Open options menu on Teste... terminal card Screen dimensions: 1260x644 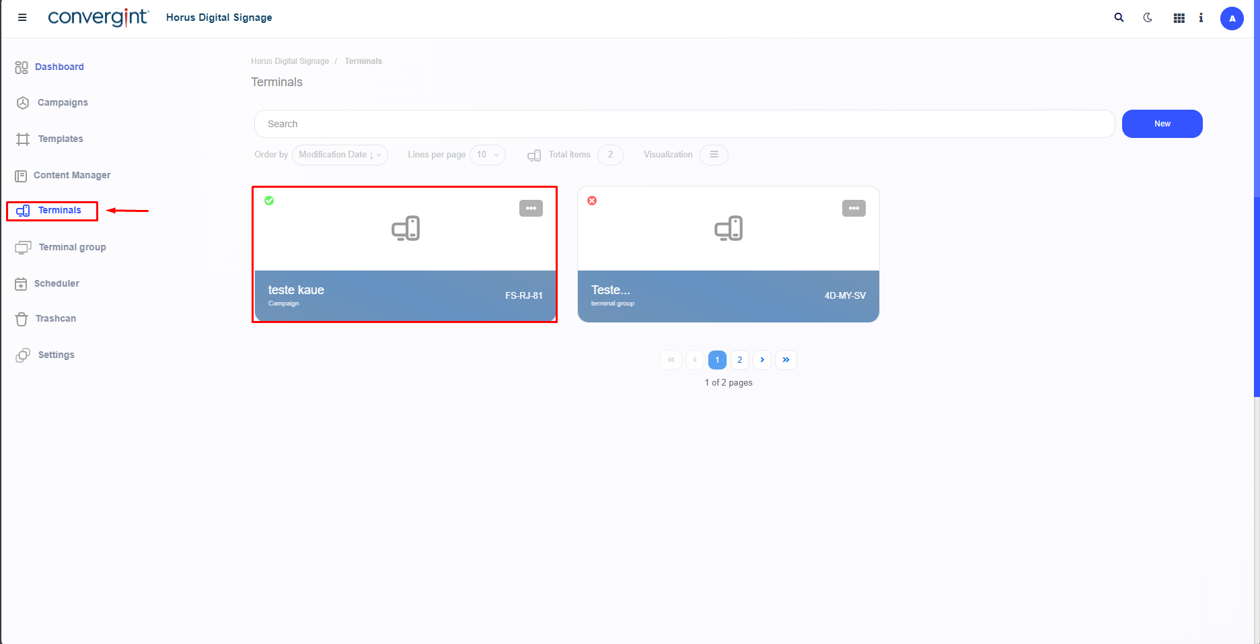point(854,209)
